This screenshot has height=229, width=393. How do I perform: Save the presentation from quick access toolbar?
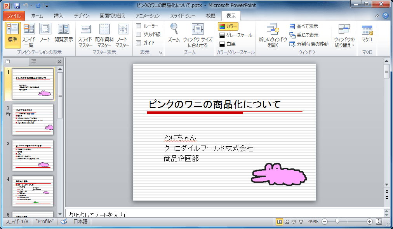coord(17,5)
